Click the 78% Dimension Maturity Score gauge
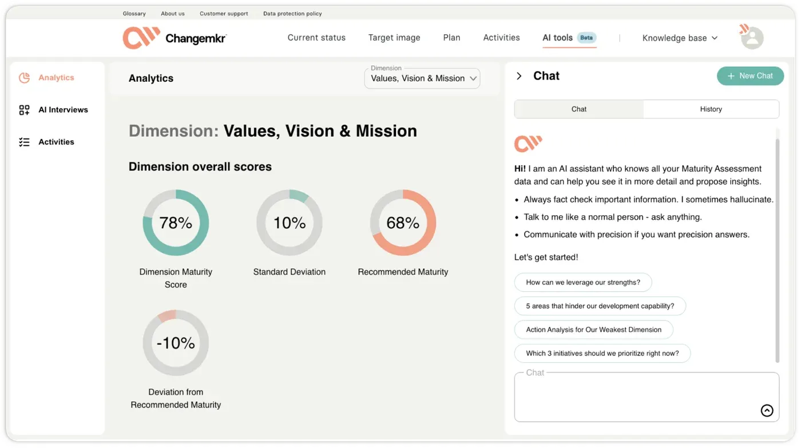Screen dimensions: 801x448 [176, 223]
